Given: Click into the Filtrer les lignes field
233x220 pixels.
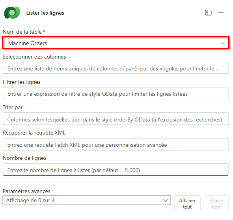Looking at the screenshot, I should tap(116, 93).
